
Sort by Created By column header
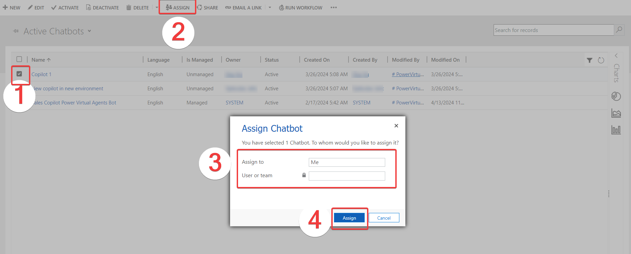(365, 60)
